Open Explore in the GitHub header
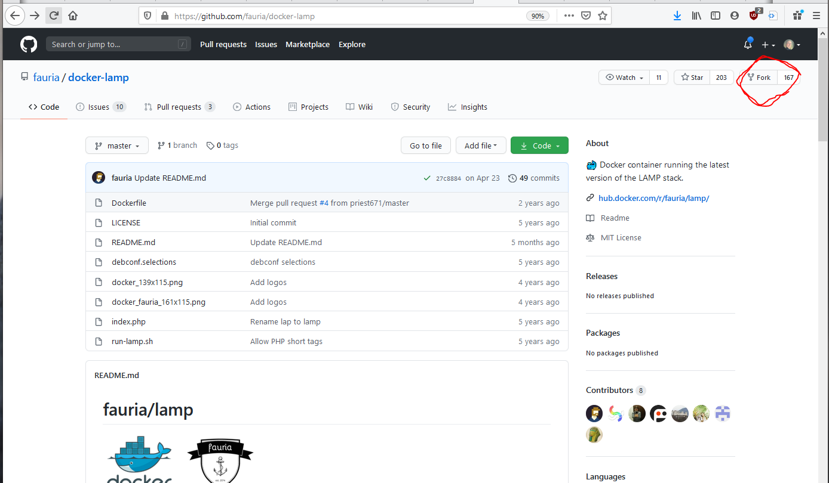829x483 pixels. pyautogui.click(x=352, y=45)
